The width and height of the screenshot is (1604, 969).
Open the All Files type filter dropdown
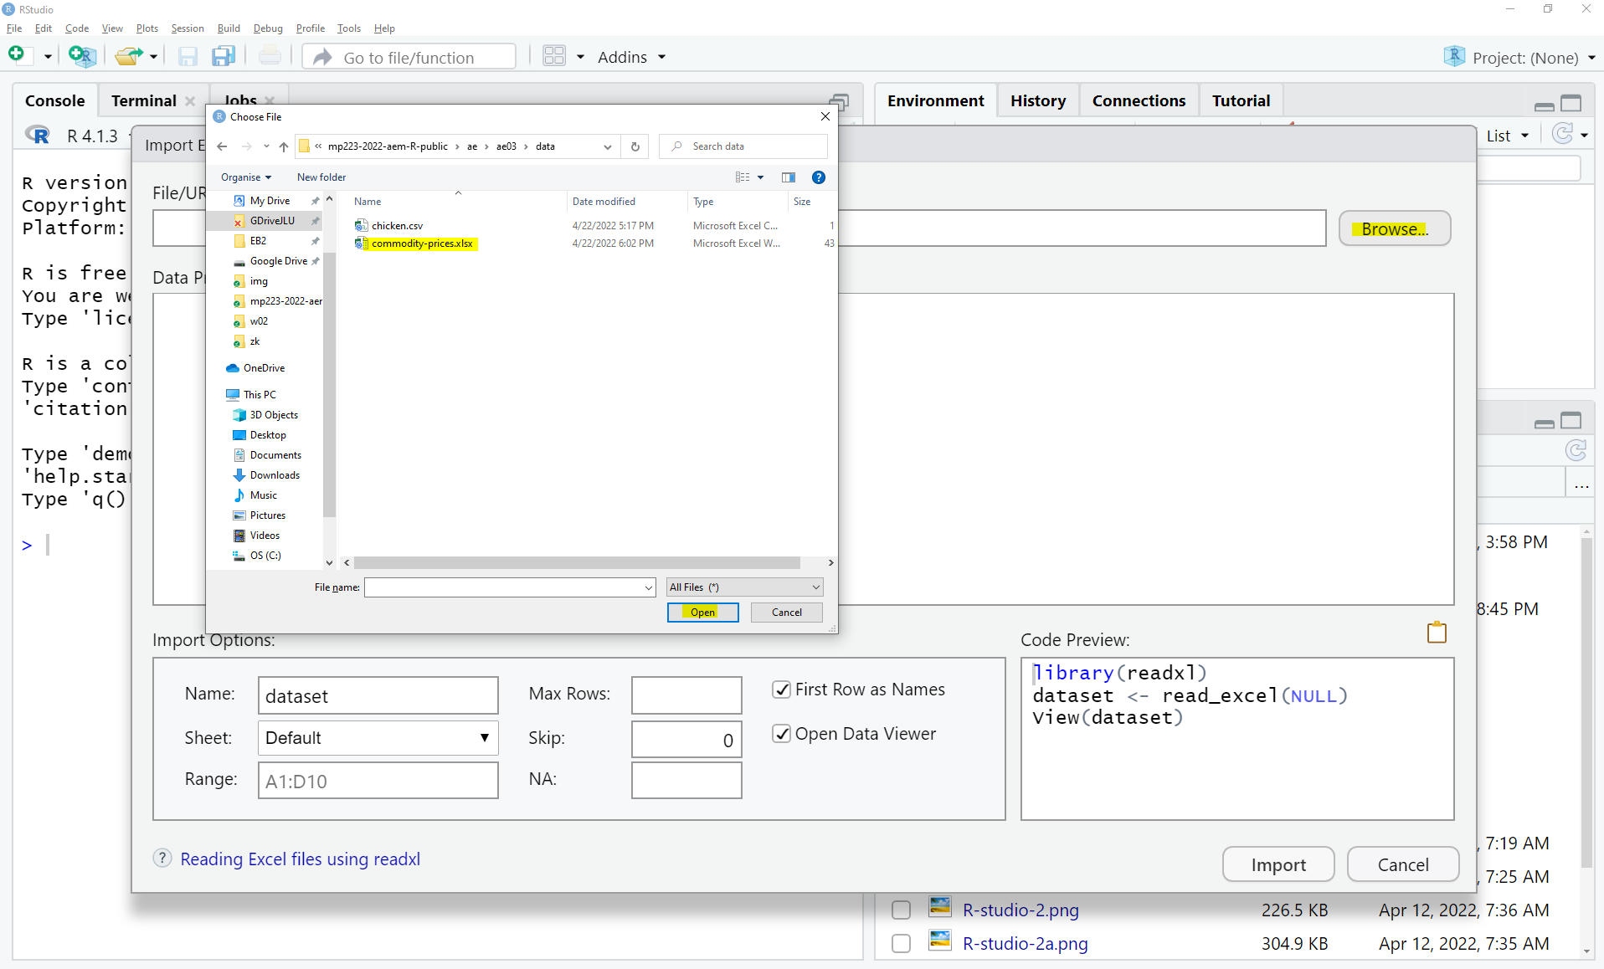(744, 587)
